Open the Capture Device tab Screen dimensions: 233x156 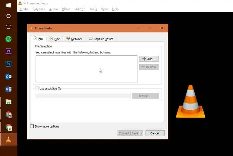(x=101, y=39)
